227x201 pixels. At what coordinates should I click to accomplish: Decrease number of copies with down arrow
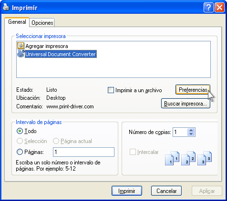click(191, 134)
